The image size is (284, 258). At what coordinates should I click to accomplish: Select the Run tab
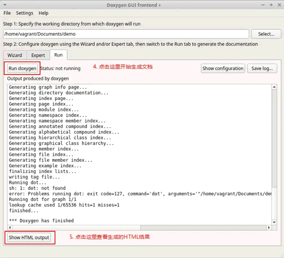[58, 55]
